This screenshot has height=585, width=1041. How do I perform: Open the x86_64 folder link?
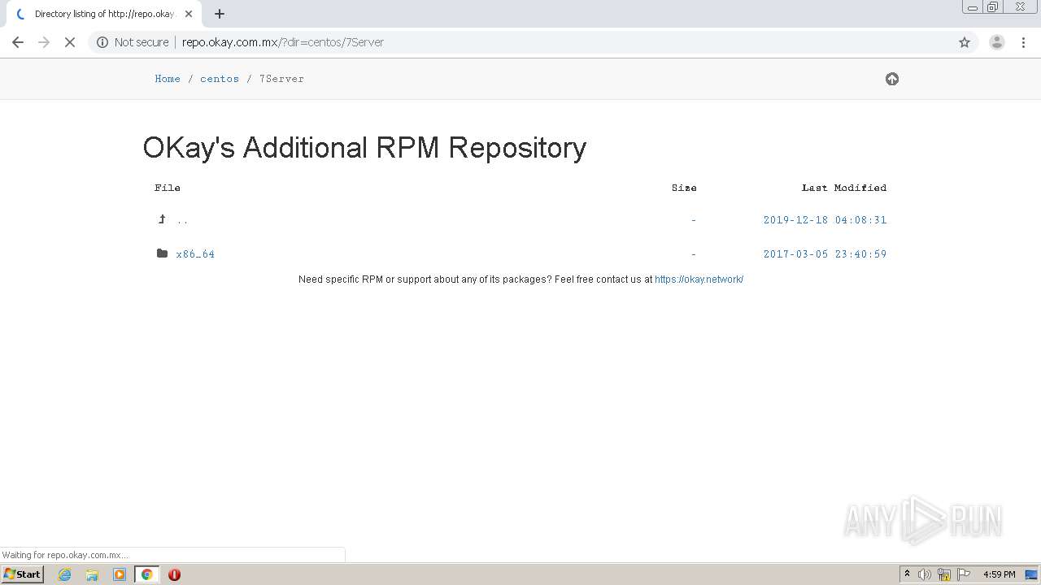pos(195,254)
